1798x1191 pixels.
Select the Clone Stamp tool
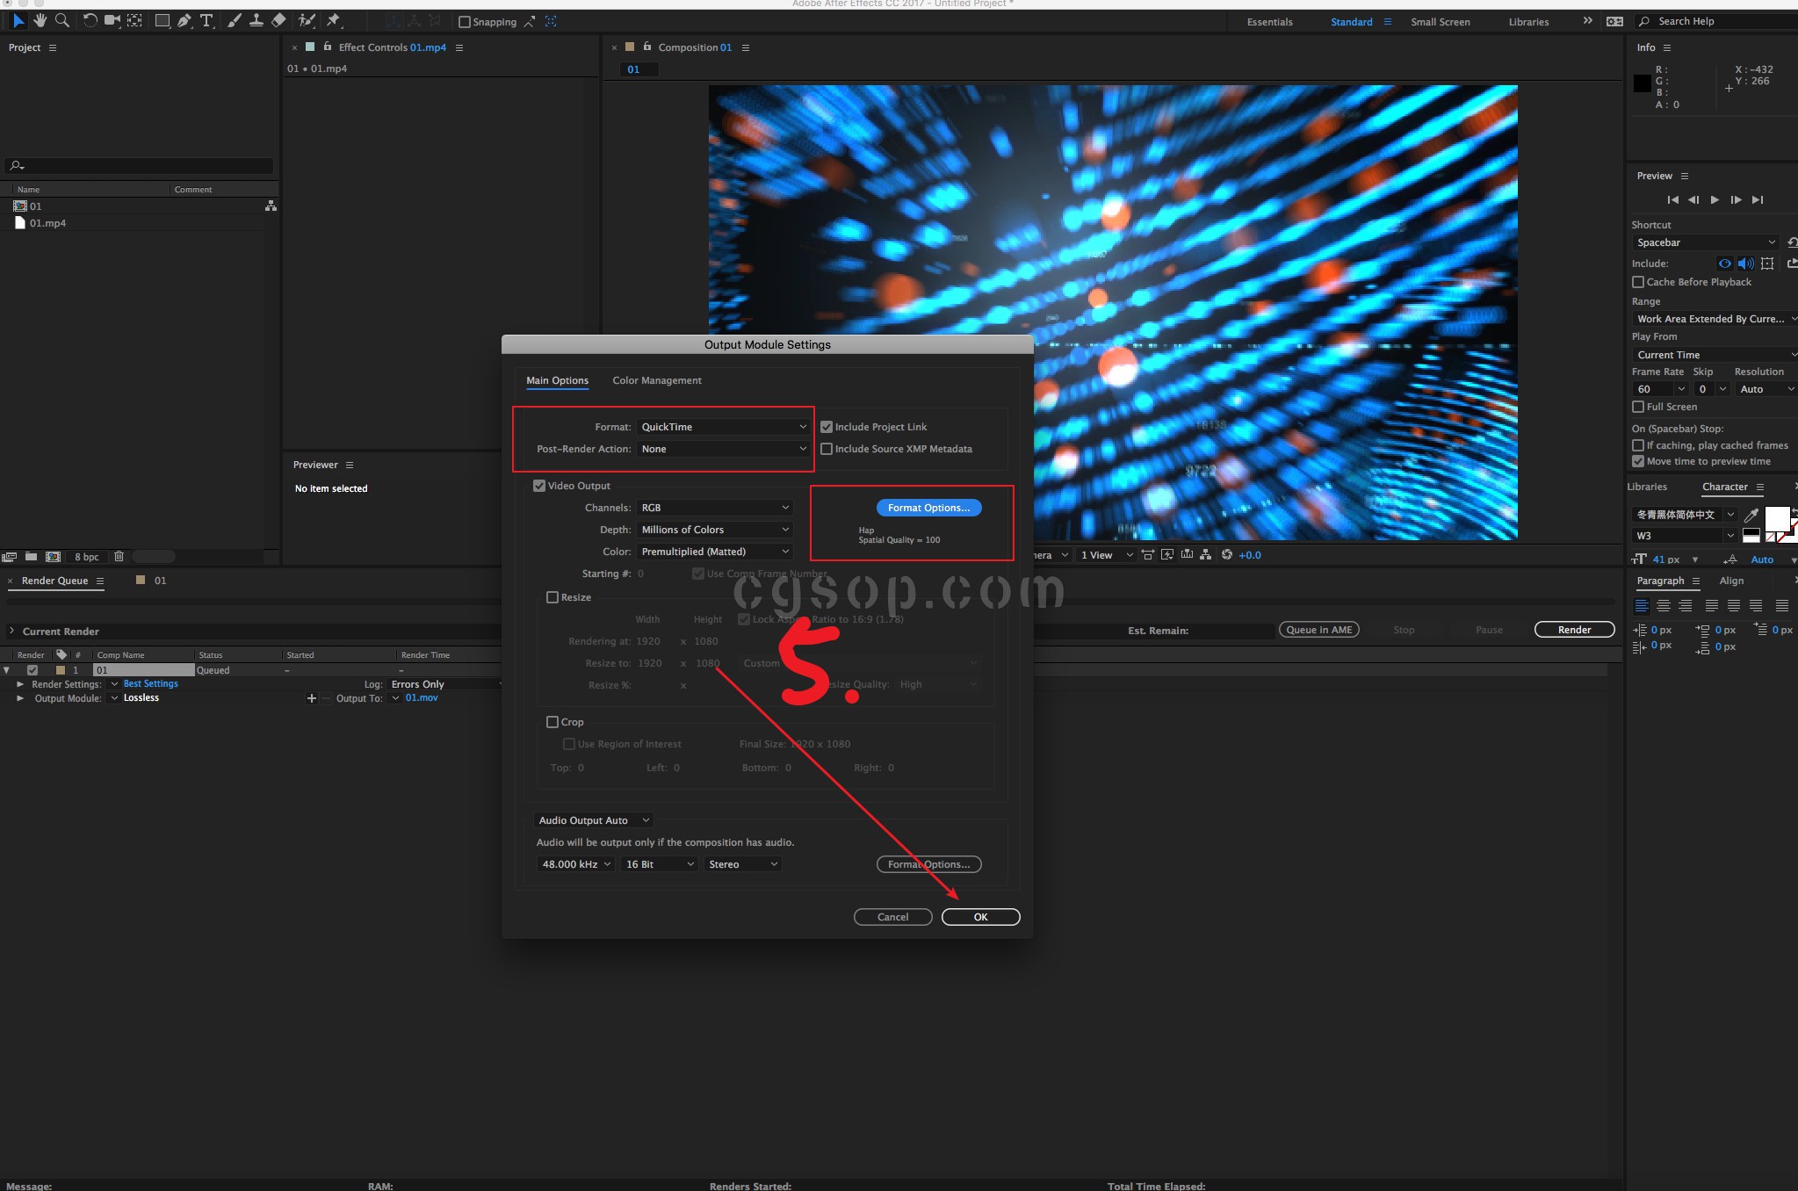[256, 20]
